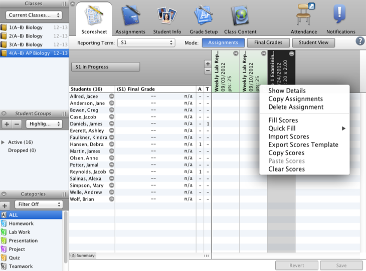Select Assignments mode toggle

(223, 43)
